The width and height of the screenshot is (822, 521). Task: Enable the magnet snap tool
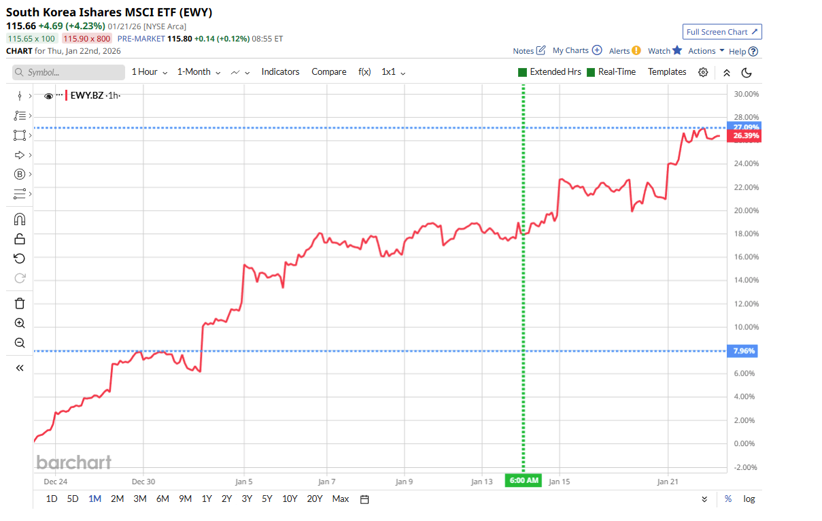tap(20, 219)
